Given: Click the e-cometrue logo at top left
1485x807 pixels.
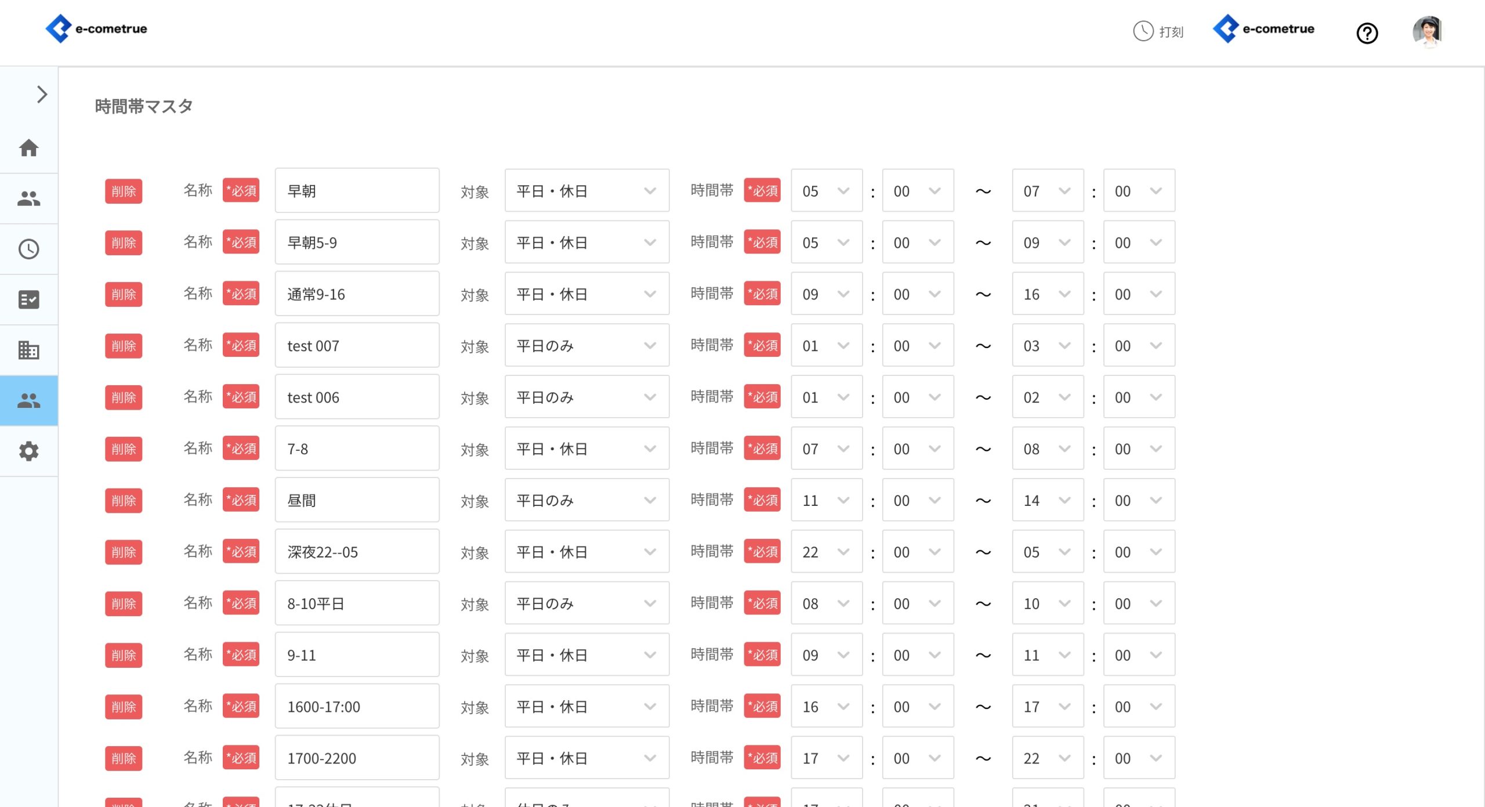Looking at the screenshot, I should pos(96,28).
